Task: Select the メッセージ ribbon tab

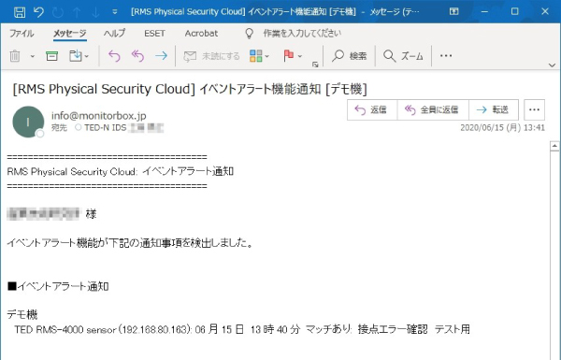Action: 70,34
